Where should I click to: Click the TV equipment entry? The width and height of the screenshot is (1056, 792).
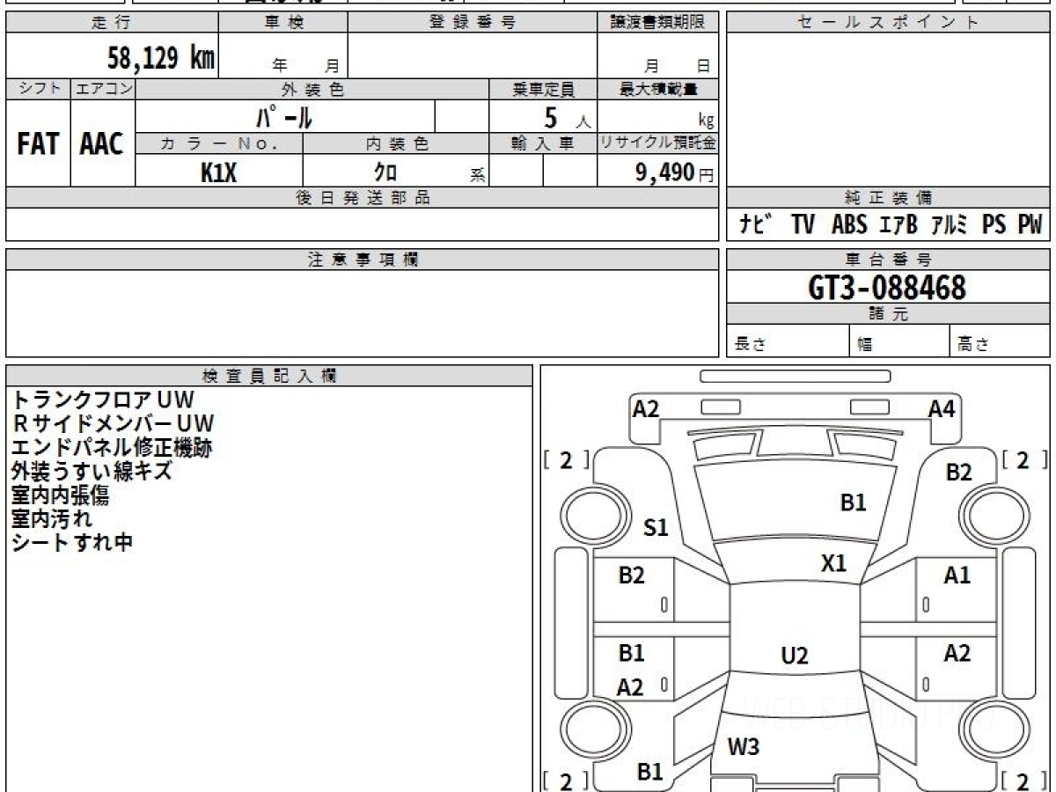click(803, 225)
